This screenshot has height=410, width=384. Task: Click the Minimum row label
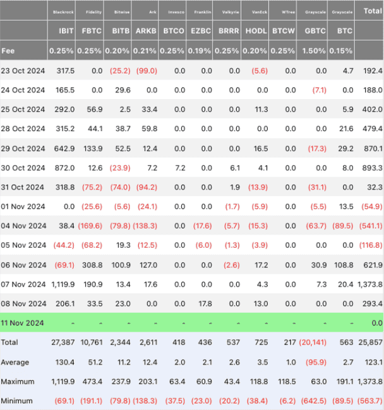[x=18, y=400]
